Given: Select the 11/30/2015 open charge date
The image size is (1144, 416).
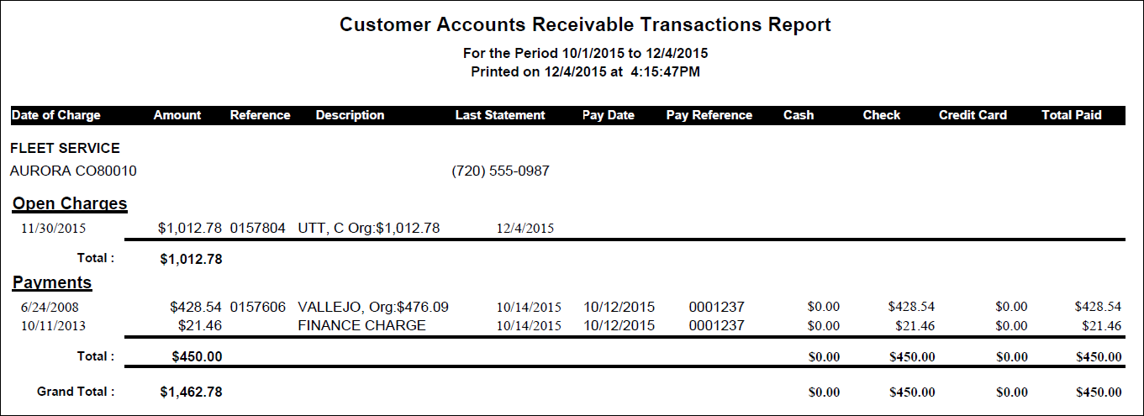Looking at the screenshot, I should (54, 228).
